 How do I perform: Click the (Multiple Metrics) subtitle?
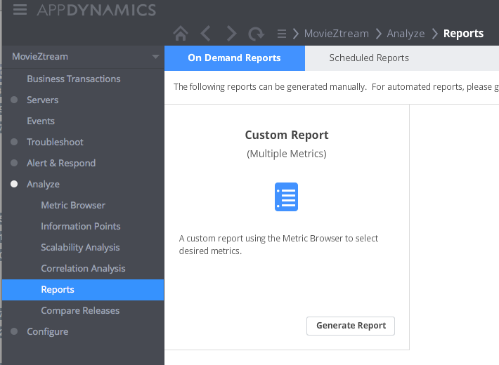(287, 154)
